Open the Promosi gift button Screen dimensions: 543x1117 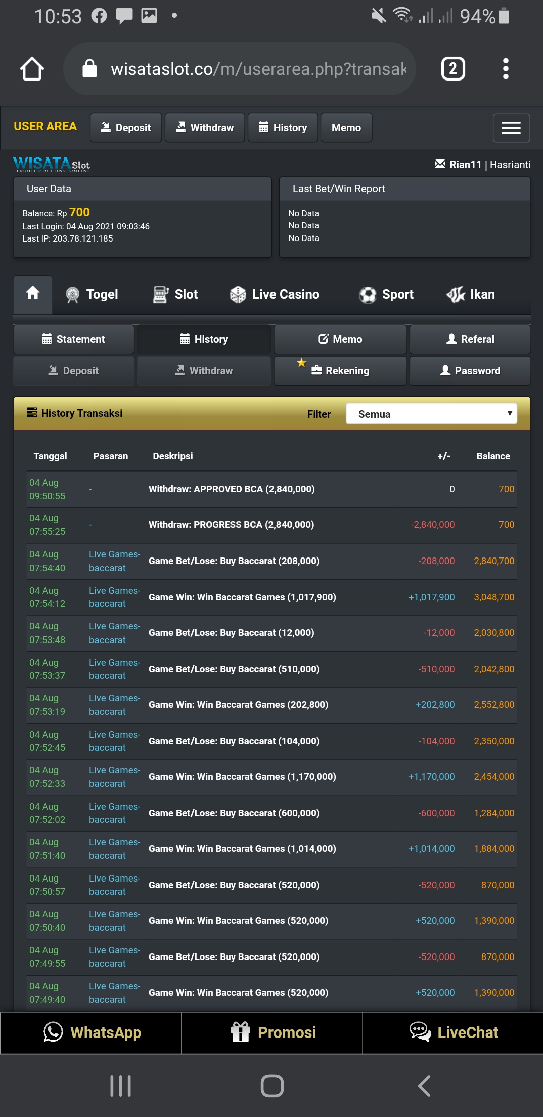(x=272, y=1032)
